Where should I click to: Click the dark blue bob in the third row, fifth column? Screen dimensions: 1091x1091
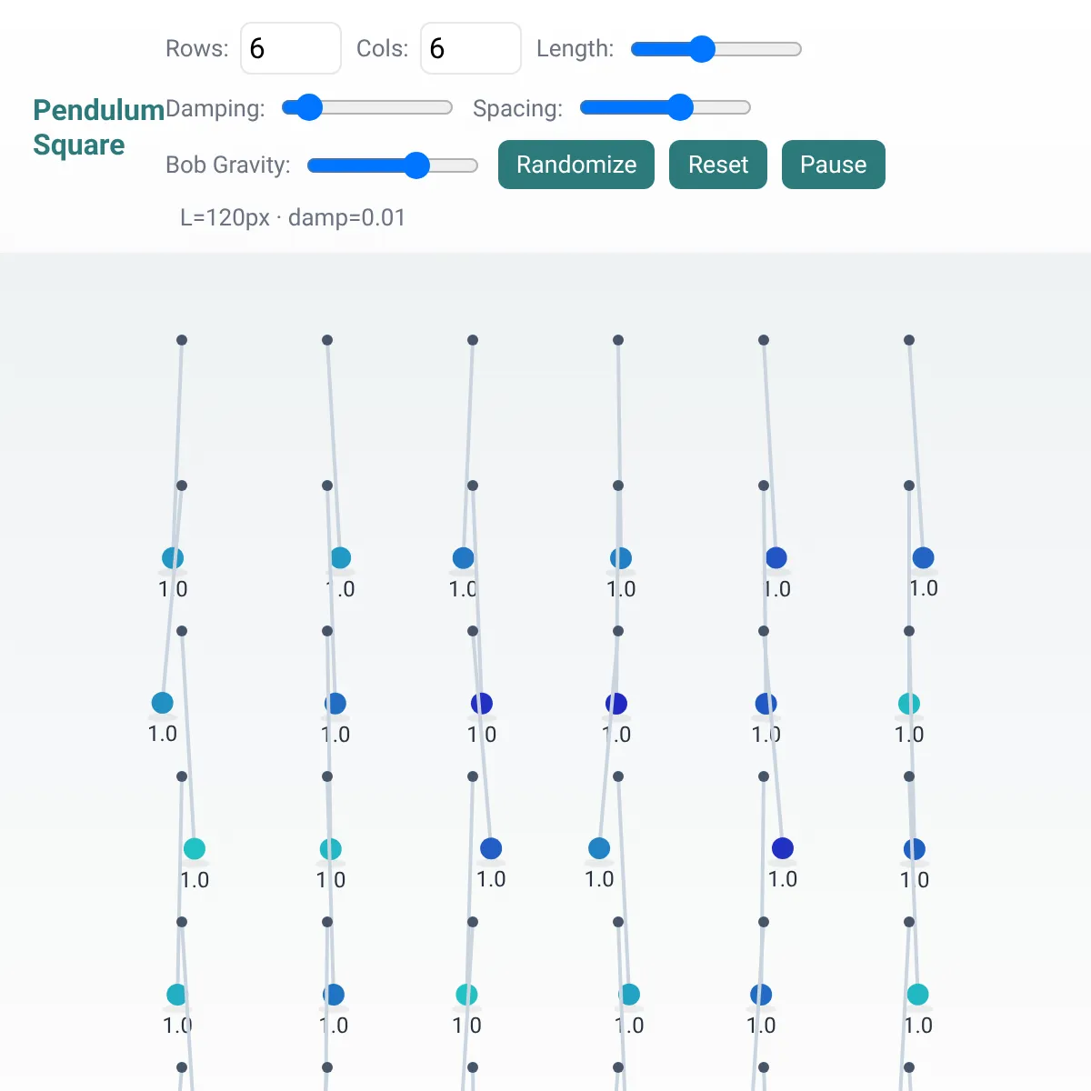click(783, 848)
